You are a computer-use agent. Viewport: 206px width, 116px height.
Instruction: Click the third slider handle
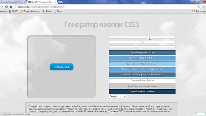coord(136,46)
